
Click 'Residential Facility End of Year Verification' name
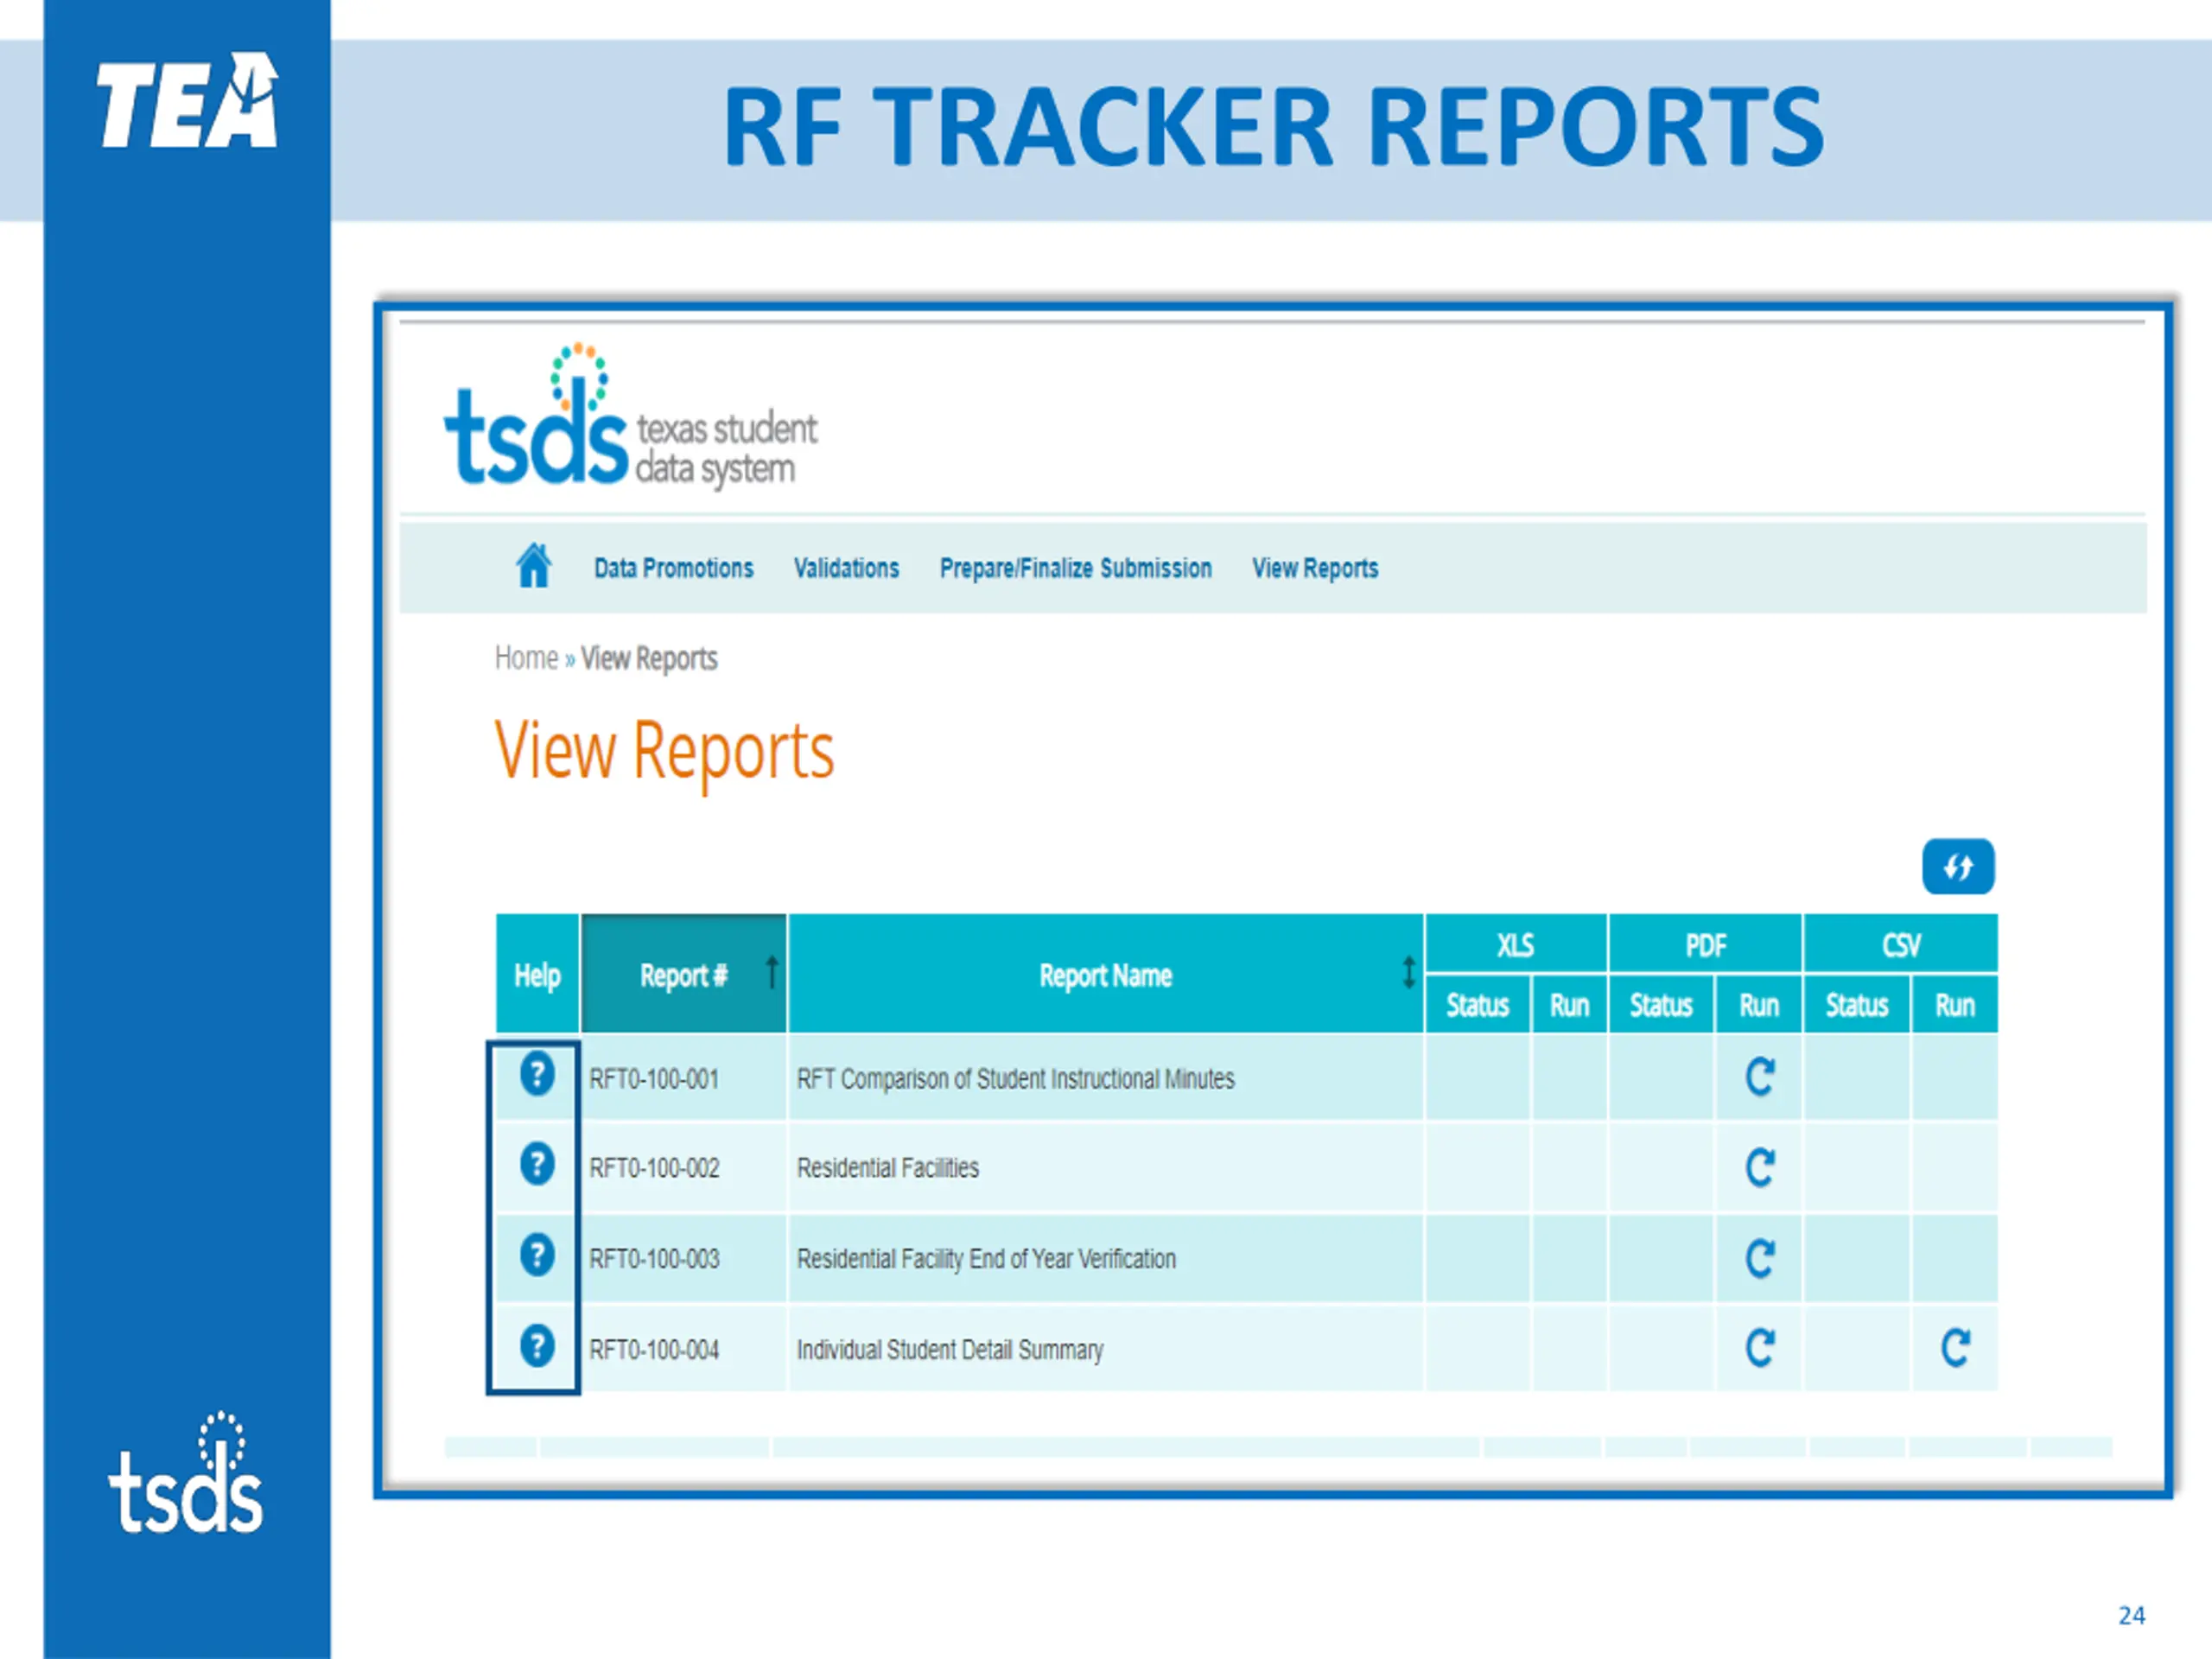click(986, 1259)
